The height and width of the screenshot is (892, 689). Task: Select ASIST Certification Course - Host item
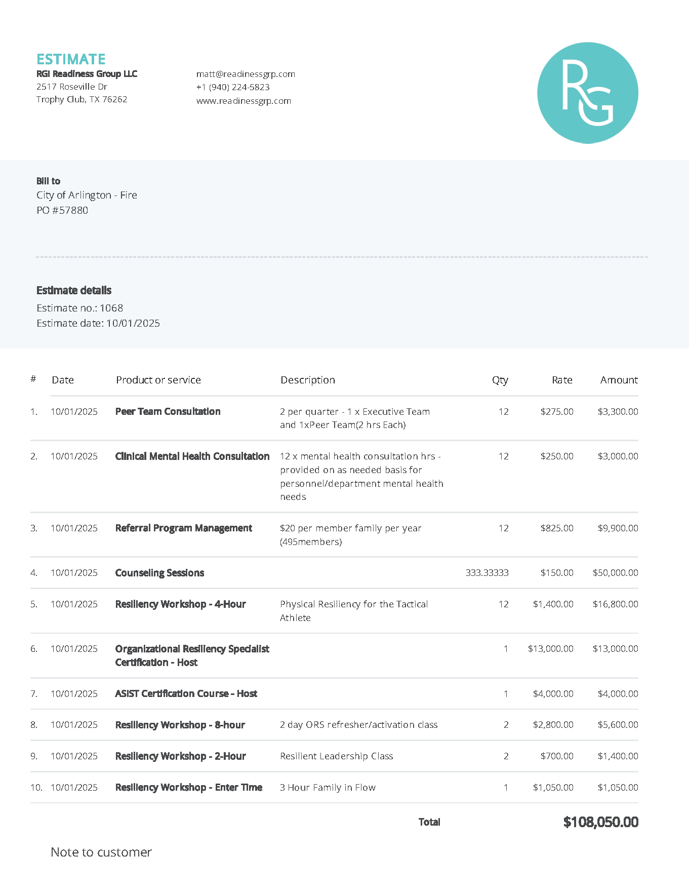(x=186, y=693)
